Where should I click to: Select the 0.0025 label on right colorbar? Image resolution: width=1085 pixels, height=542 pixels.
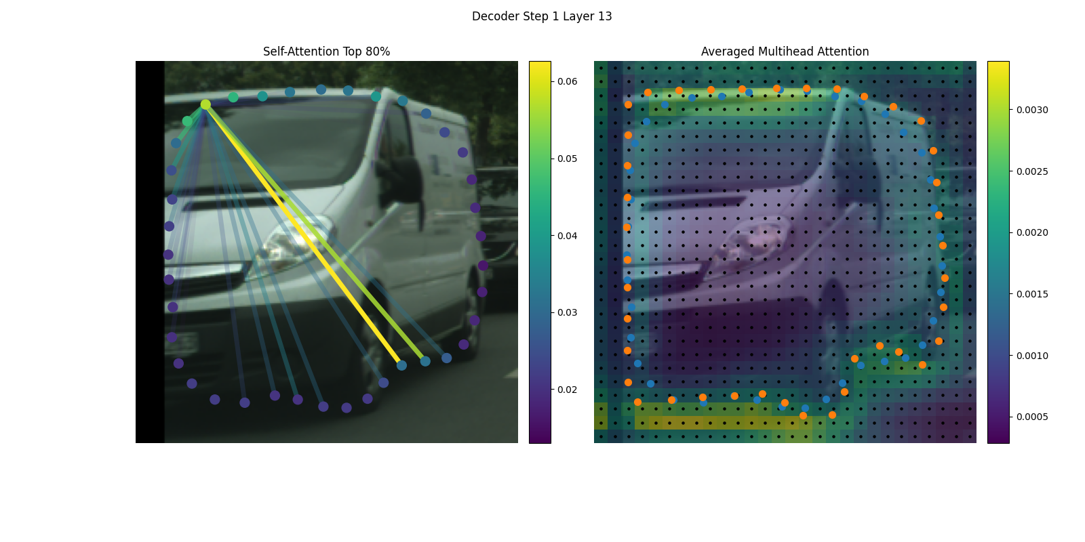pos(1032,171)
